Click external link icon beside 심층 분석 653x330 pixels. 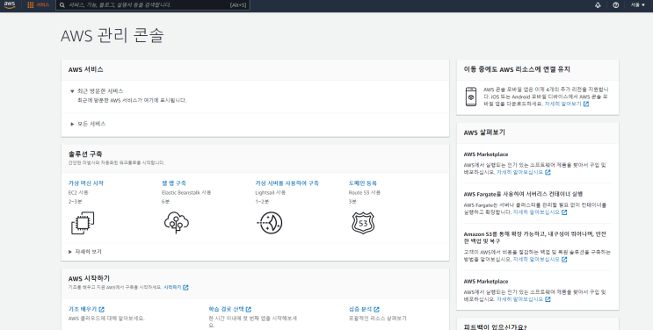376,309
